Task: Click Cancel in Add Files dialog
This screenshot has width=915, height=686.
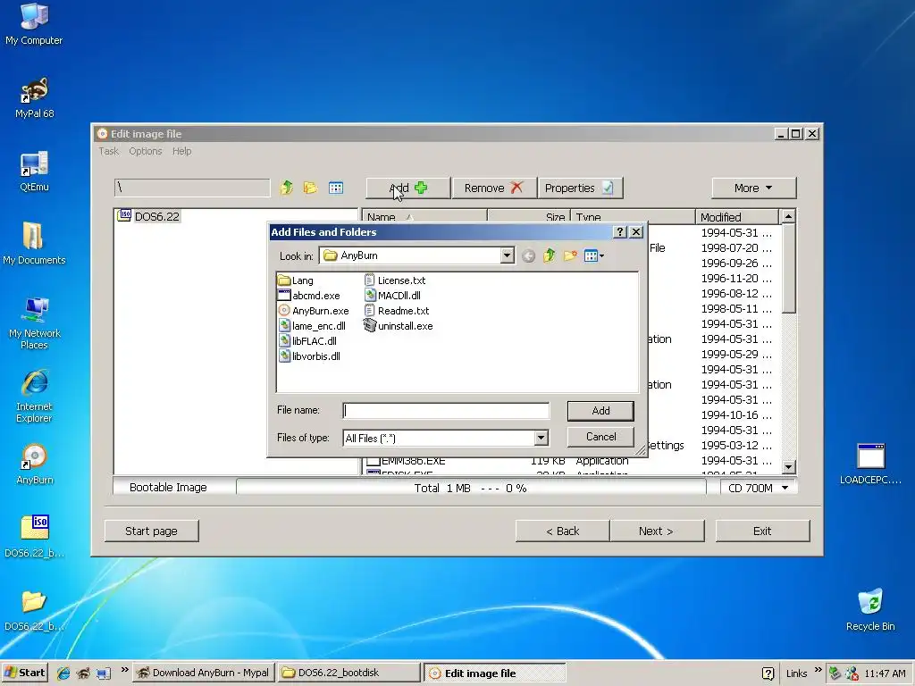Action: pyautogui.click(x=600, y=437)
